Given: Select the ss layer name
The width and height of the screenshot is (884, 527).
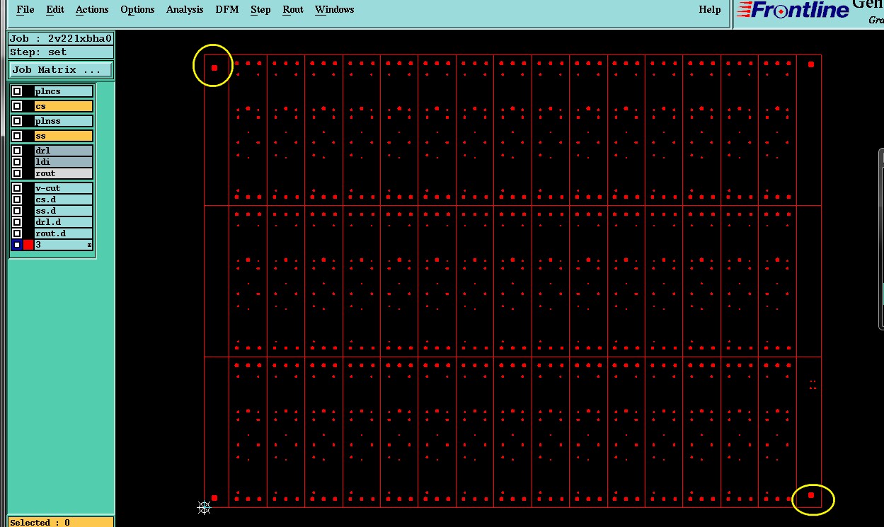Looking at the screenshot, I should point(64,136).
